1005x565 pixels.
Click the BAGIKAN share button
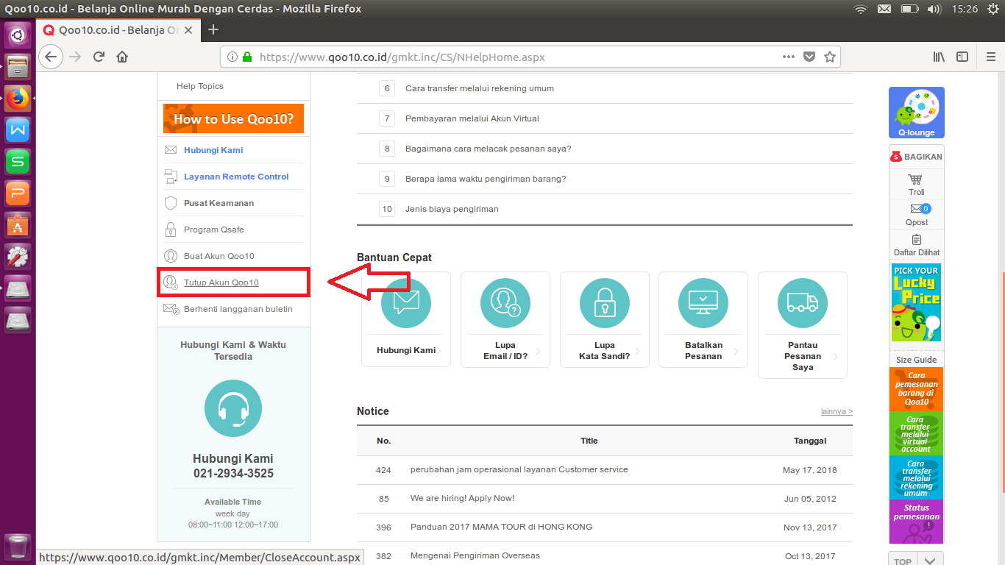(917, 157)
